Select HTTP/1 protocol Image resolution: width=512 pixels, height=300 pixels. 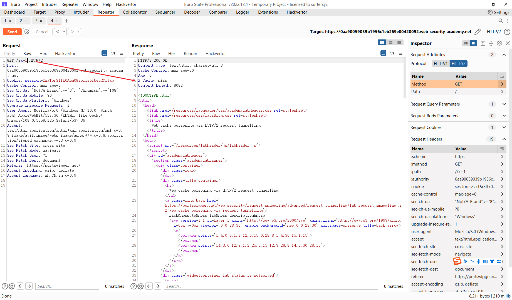[441, 64]
